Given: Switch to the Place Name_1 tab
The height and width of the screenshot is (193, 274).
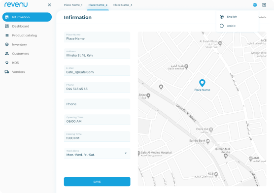Looking at the screenshot, I should pyautogui.click(x=73, y=5).
